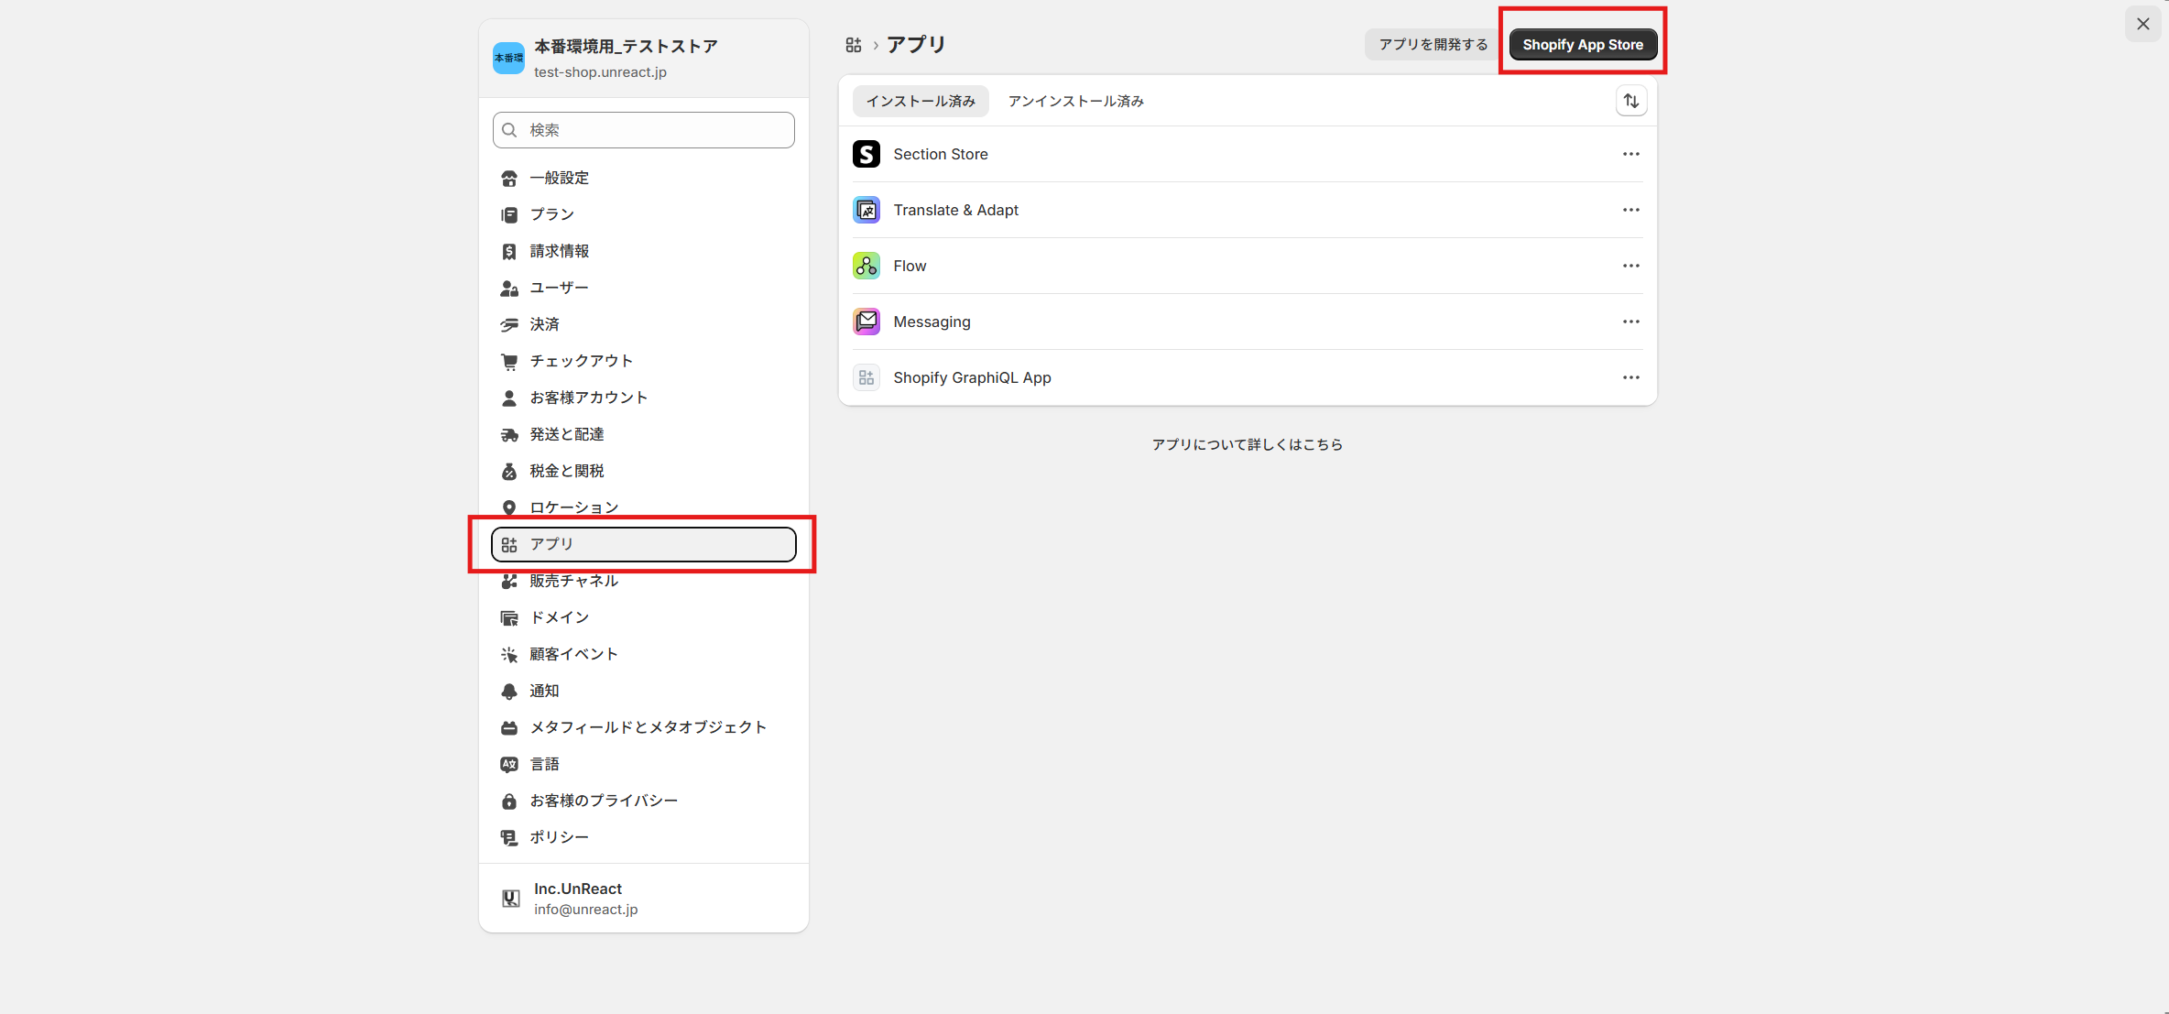The height and width of the screenshot is (1014, 2169).
Task: Click the sort apps icon button
Action: 1631,101
